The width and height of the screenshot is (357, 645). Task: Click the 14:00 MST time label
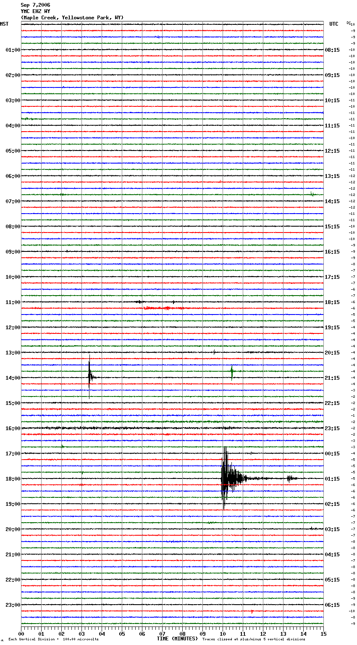click(x=13, y=378)
